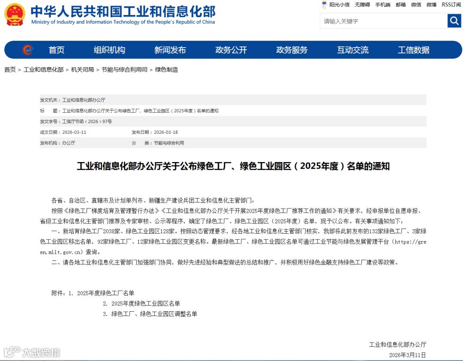Image resolution: width=463 pixels, height=361 pixels.
Task: Click the national emblem logo
Action: tap(15, 15)
